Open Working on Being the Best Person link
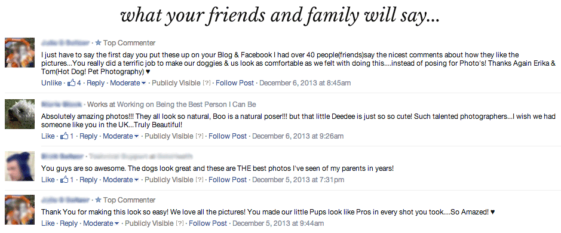This screenshot has width=561, height=233. (x=187, y=105)
